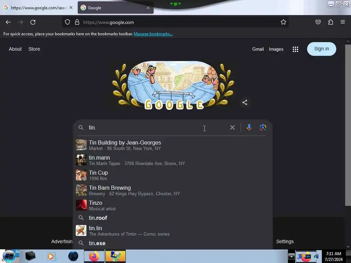Choose the Tin Cup 1996 film suggestion
The width and height of the screenshot is (351, 263).
click(173, 175)
